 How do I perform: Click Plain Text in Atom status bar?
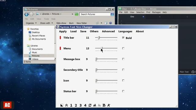point(184,72)
